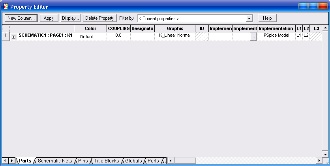Switch to the Parts tab

[25, 161]
